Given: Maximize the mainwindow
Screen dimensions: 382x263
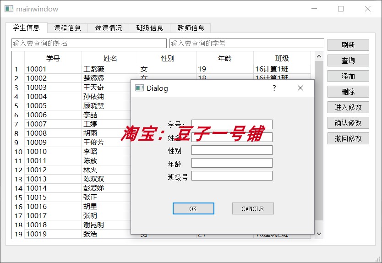Looking at the screenshot, I should pyautogui.click(x=341, y=9).
